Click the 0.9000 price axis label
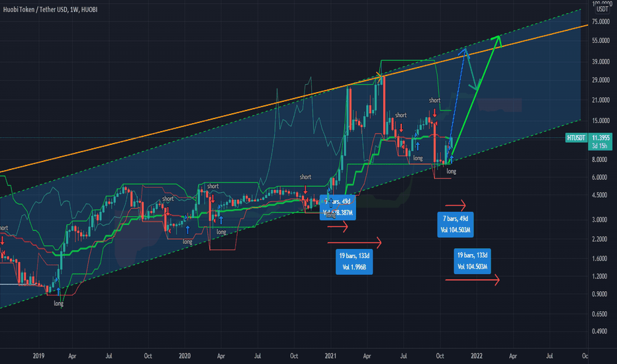This screenshot has height=364, width=617. pos(599,294)
